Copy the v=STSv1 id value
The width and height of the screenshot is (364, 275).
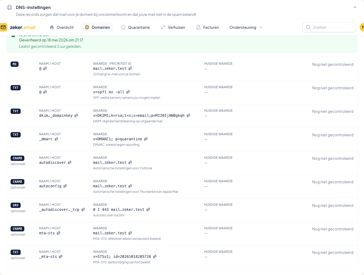155,257
